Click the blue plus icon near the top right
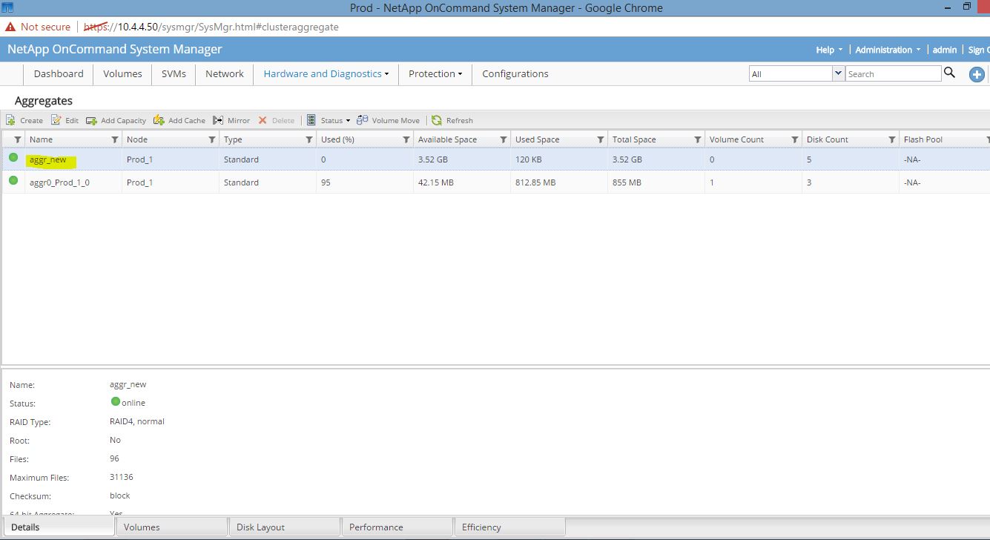Viewport: 990px width, 540px height. tap(977, 73)
